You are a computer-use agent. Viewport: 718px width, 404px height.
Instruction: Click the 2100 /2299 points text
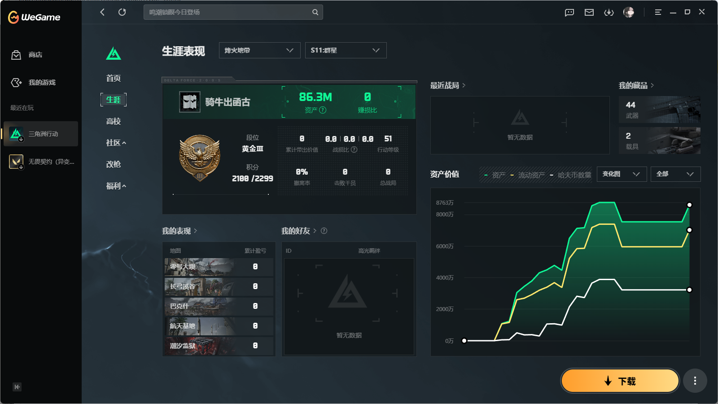(x=253, y=178)
